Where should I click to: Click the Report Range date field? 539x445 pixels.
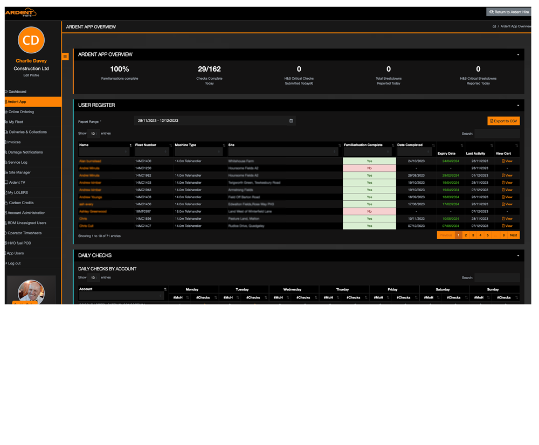pos(215,121)
